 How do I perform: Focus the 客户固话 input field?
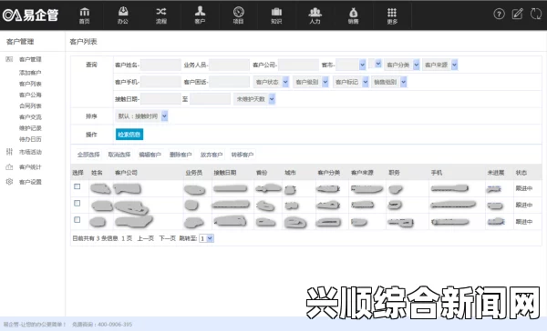click(229, 82)
